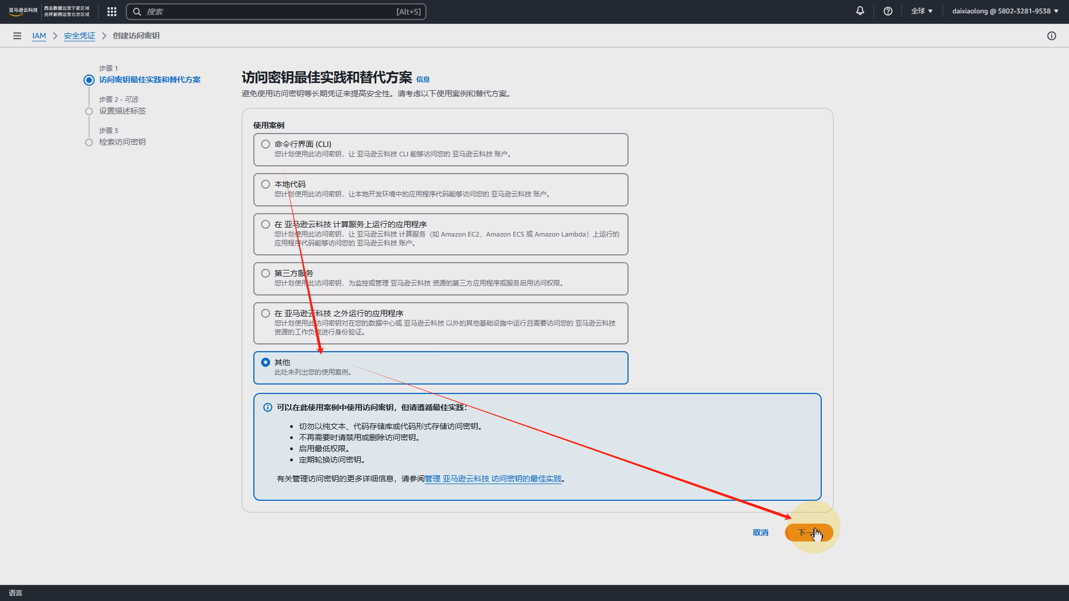Viewport: 1069px width, 601px height.
Task: Open the 访问密钥的最佳实践 link
Action: point(493,479)
